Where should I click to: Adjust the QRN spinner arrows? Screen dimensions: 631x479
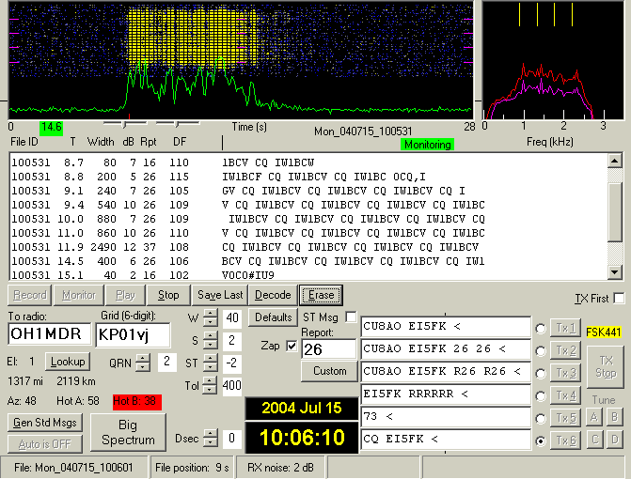click(144, 362)
